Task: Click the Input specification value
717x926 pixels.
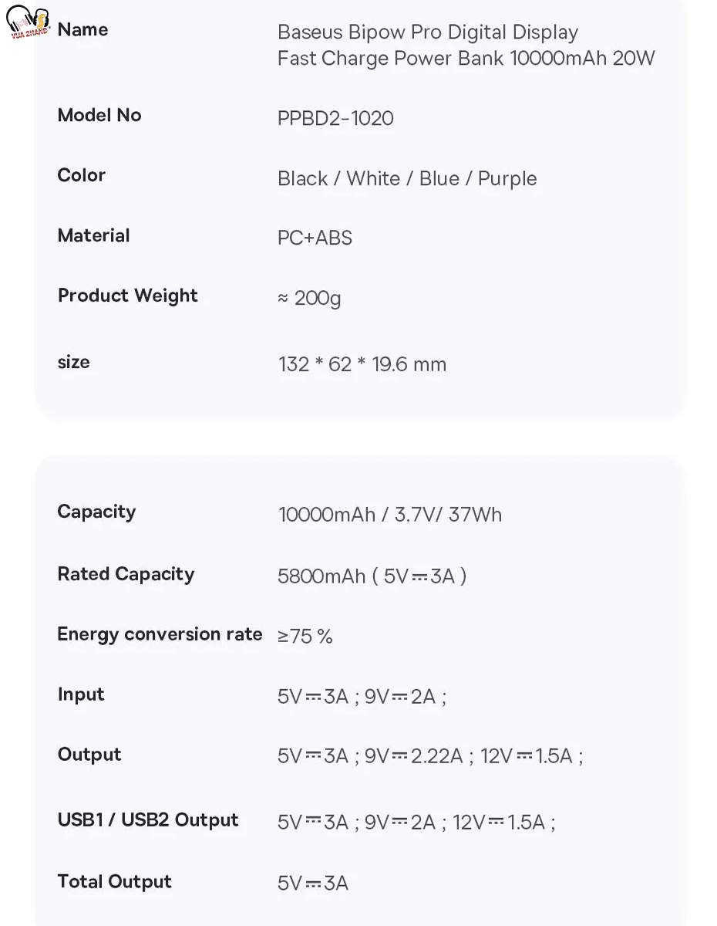Action: point(362,697)
